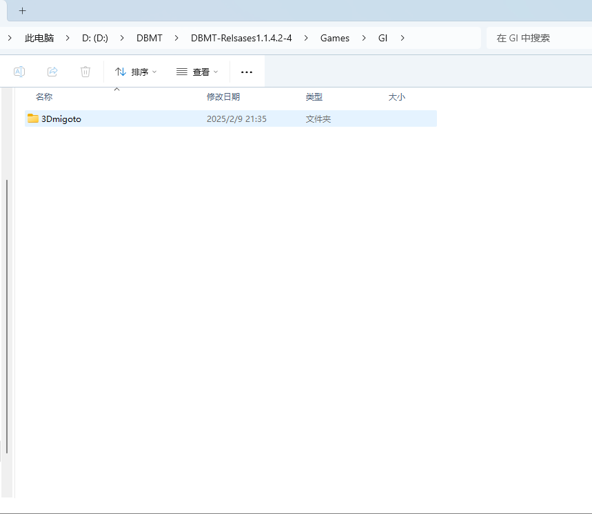
Task: Open a new tab with plus button
Action: 22,10
